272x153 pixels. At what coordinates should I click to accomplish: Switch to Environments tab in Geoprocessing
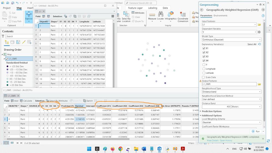pyautogui.click(x=220, y=16)
